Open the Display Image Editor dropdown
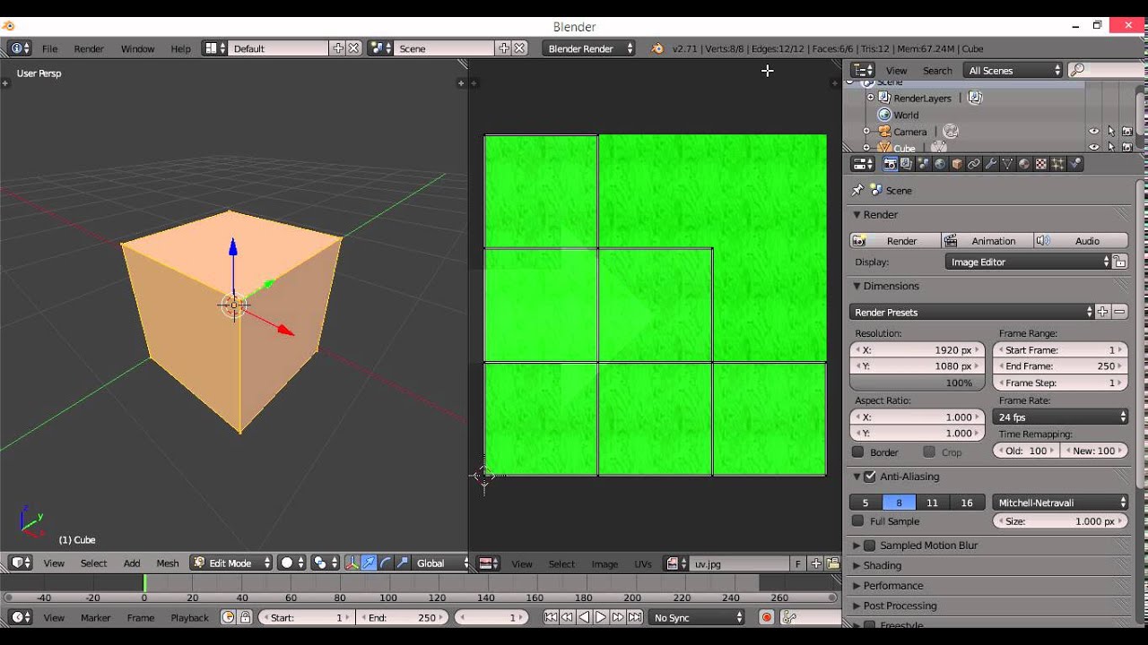1148x645 pixels. [1029, 262]
